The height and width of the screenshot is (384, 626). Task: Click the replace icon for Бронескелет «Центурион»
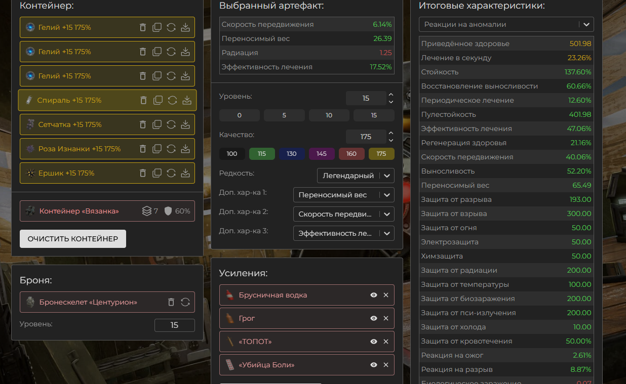click(185, 302)
